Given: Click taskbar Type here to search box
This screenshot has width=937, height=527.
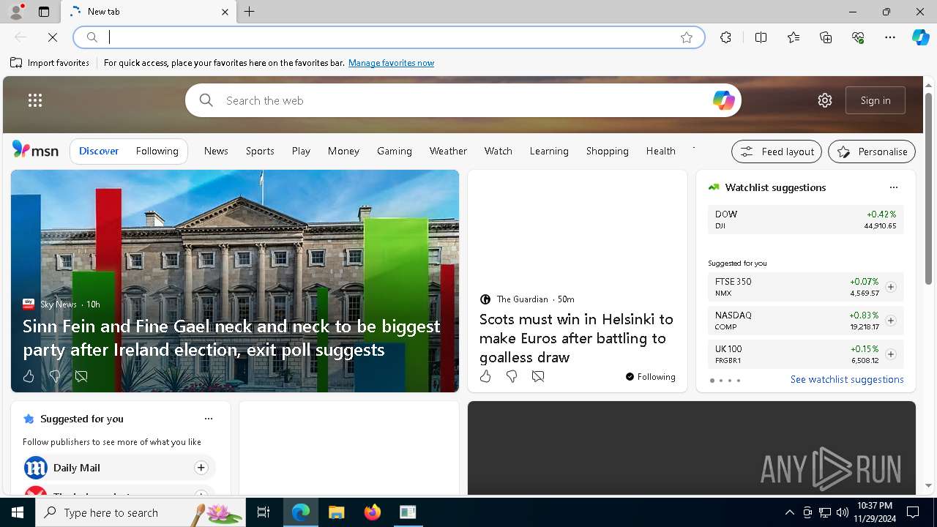Looking at the screenshot, I should coord(141,512).
